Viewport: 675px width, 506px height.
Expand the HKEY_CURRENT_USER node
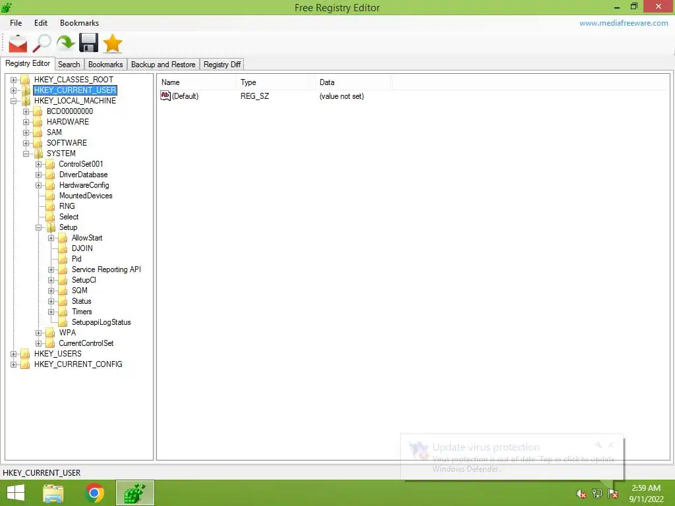click(x=13, y=90)
